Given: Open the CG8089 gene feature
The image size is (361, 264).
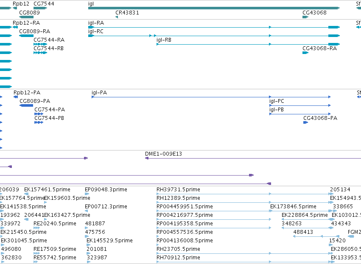Looking at the screenshot, I should click(x=26, y=17).
